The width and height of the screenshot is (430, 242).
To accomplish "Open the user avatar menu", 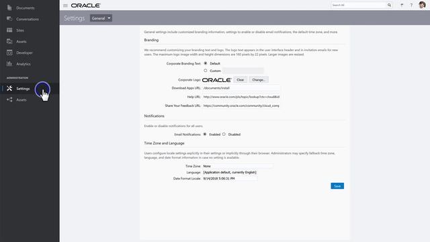I will [x=422, y=5].
